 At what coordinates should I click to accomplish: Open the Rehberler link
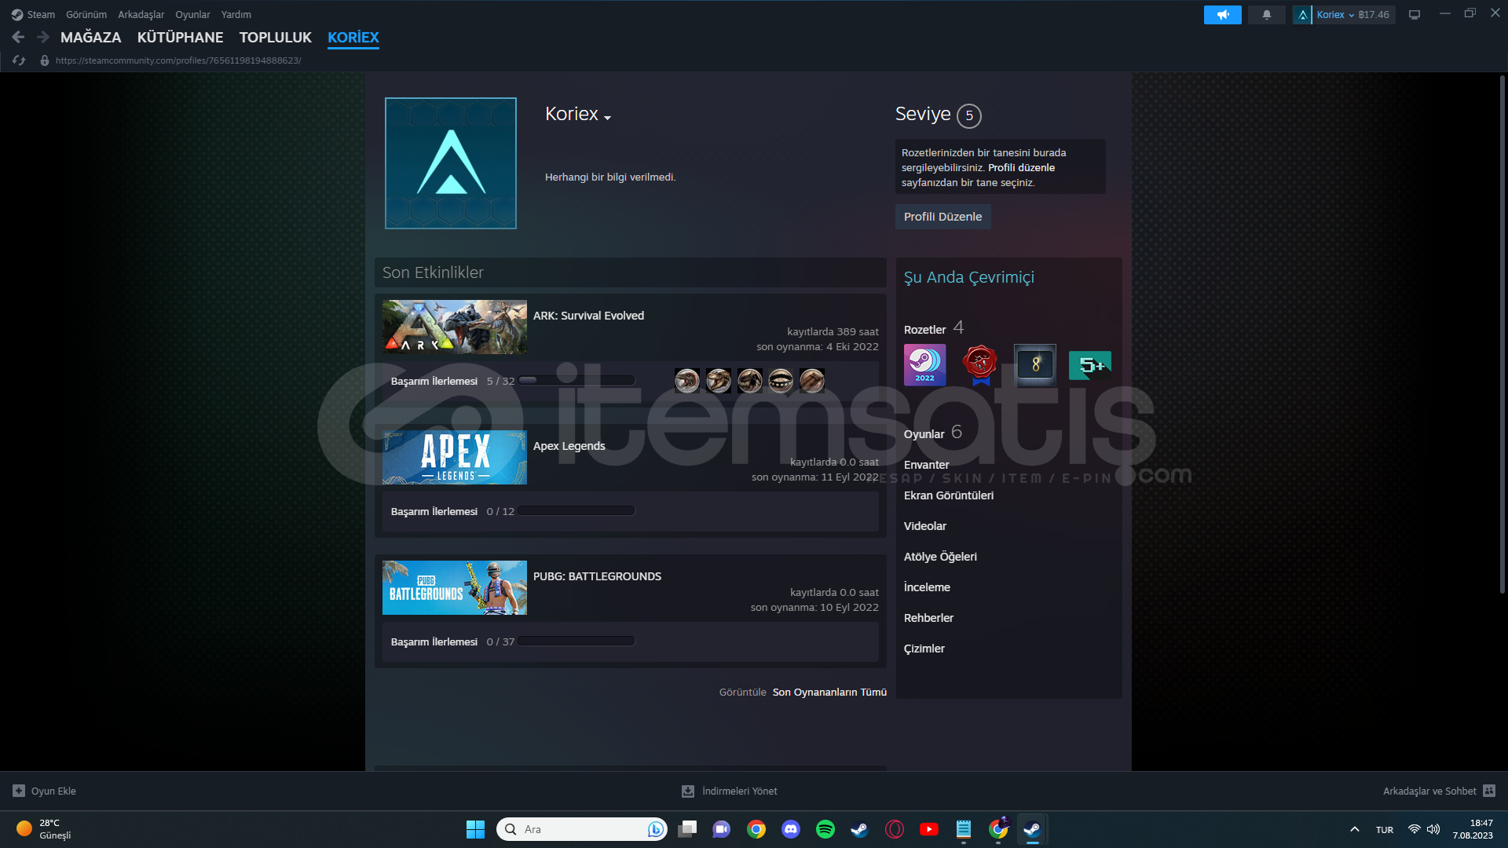click(x=929, y=618)
